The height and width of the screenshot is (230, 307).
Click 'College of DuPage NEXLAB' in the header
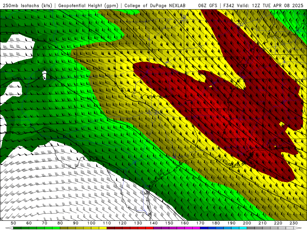[155, 5]
